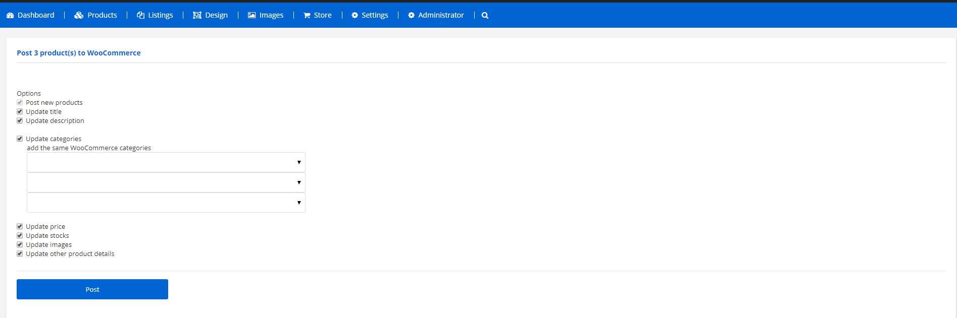This screenshot has width=957, height=318.
Task: Click 'add the same WooCommerce categories' text
Action: pos(89,148)
